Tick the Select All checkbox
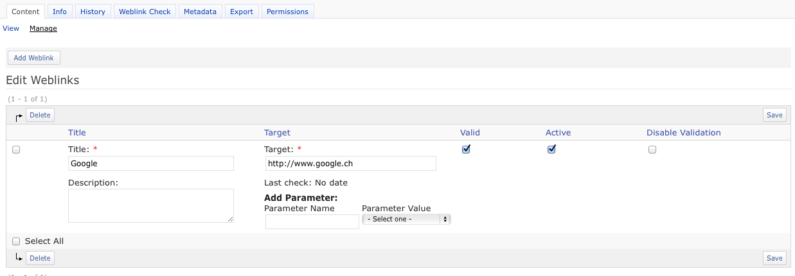Image resolution: width=795 pixels, height=276 pixels. (16, 241)
